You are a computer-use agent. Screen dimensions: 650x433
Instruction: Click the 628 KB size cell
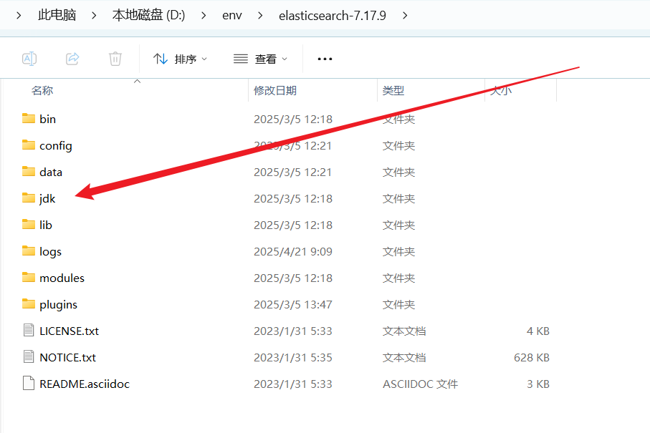point(532,358)
